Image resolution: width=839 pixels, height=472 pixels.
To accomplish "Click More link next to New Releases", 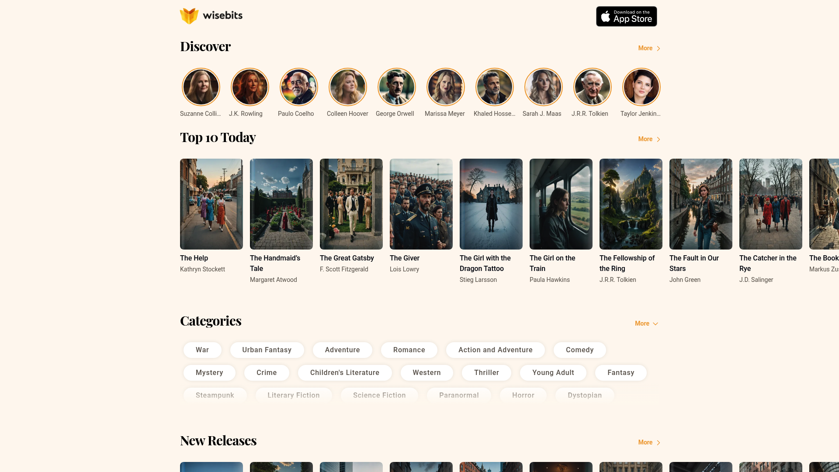I will [649, 442].
